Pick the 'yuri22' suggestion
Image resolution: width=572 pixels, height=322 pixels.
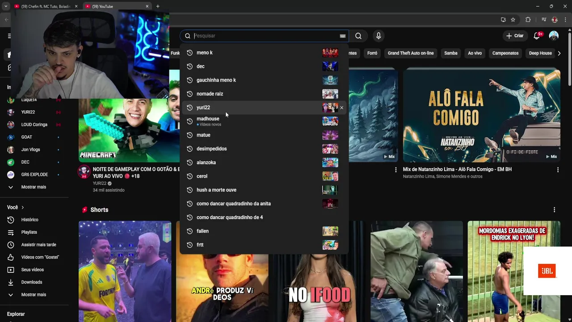(x=264, y=108)
